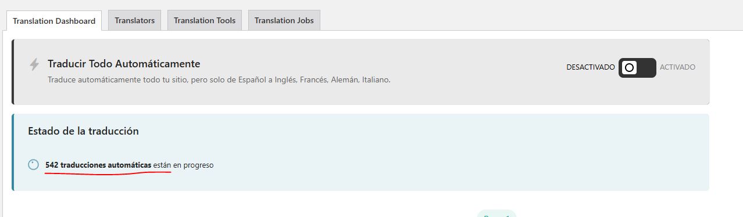Switch to the Translation Dashboard tab
The height and width of the screenshot is (217, 743).
point(54,20)
